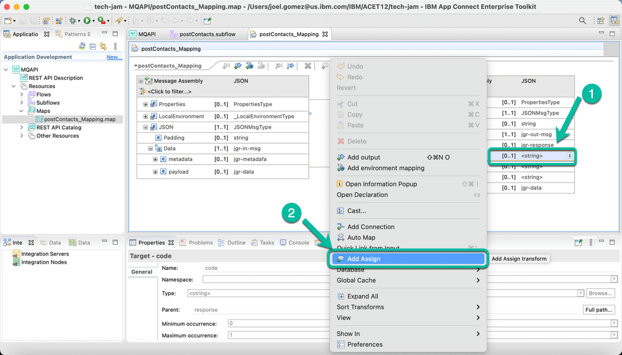Click the Add Assign transform button
622x355 pixels.
pyautogui.click(x=519, y=259)
